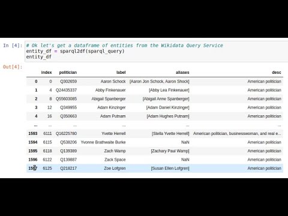Click alias '[Adam Daniel Kinzinger]'

coord(167,107)
